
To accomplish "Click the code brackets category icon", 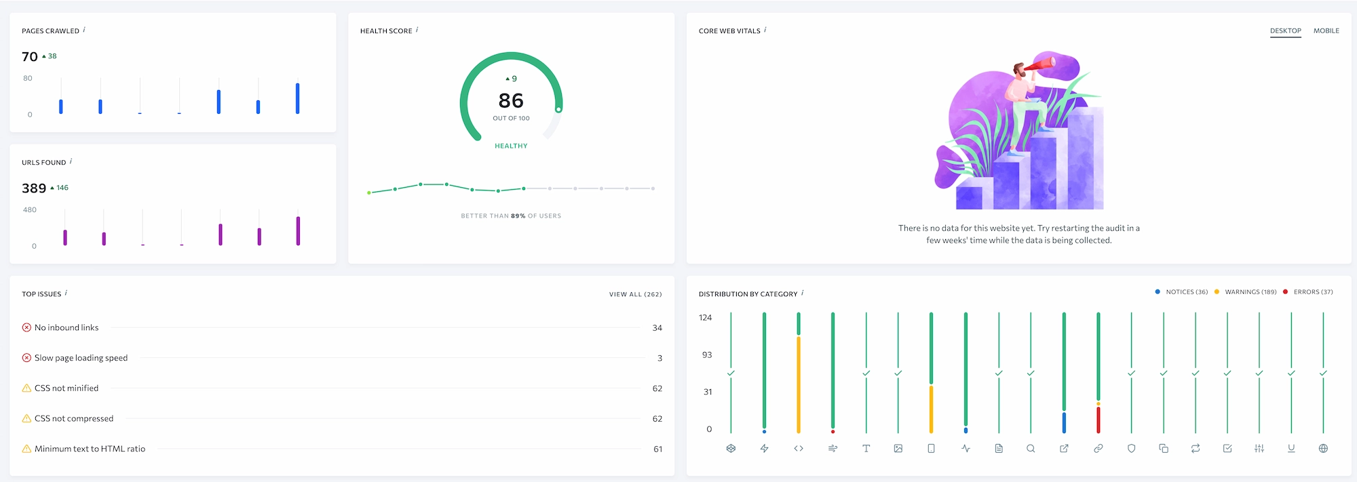I will coord(799,448).
